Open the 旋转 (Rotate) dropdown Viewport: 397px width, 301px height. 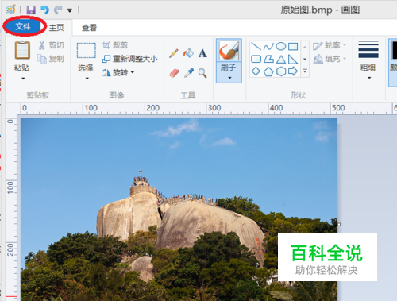(118, 72)
